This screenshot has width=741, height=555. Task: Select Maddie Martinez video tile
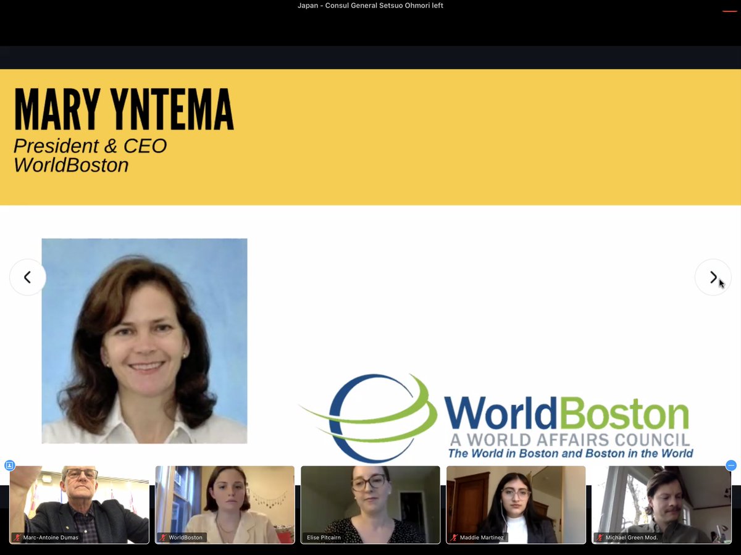pyautogui.click(x=516, y=504)
